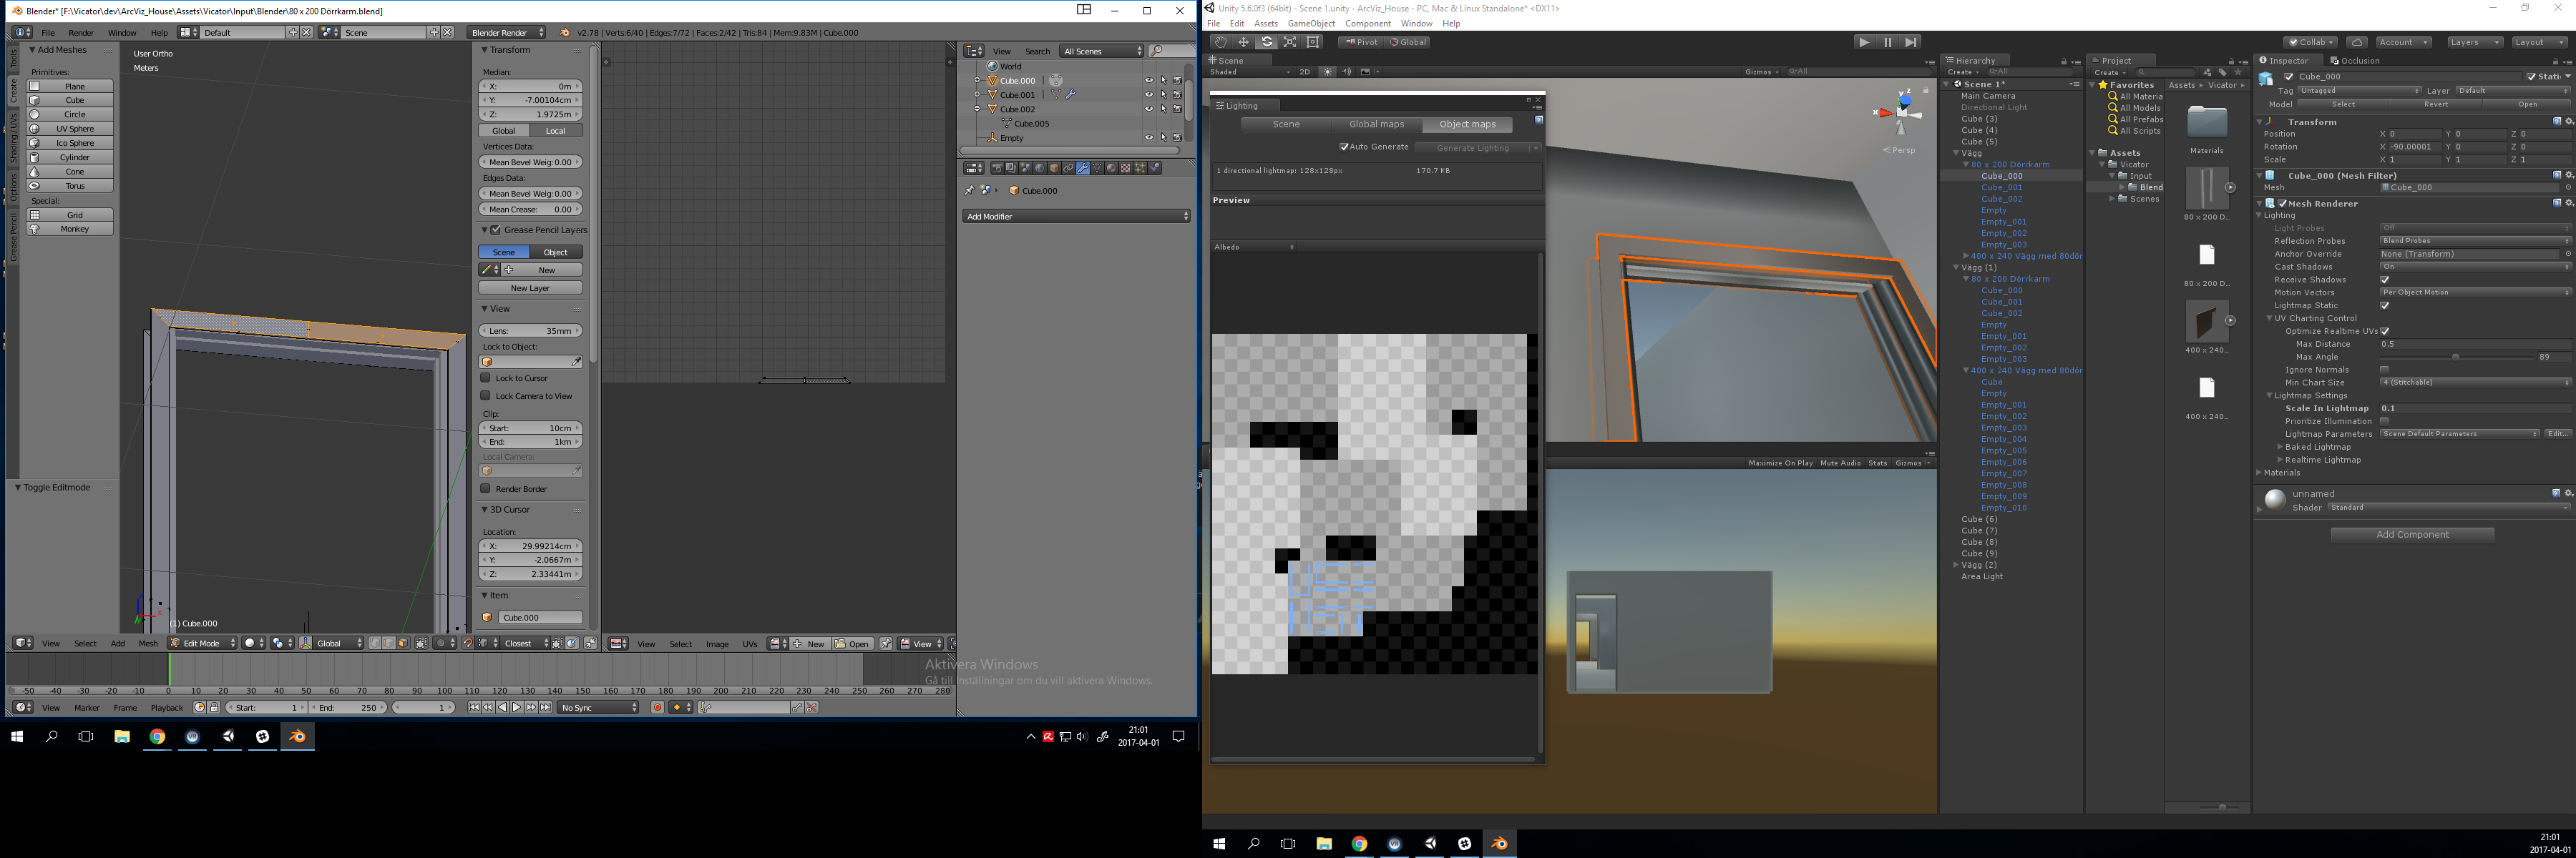Add a Grid mesh in Blender
This screenshot has width=2576, height=858.
point(70,214)
